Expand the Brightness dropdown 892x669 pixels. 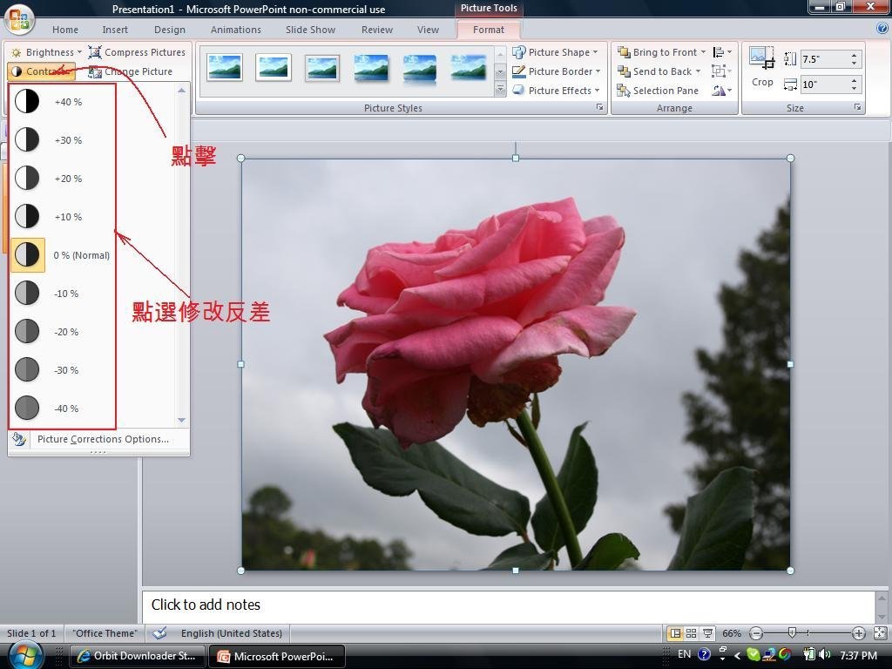click(47, 52)
